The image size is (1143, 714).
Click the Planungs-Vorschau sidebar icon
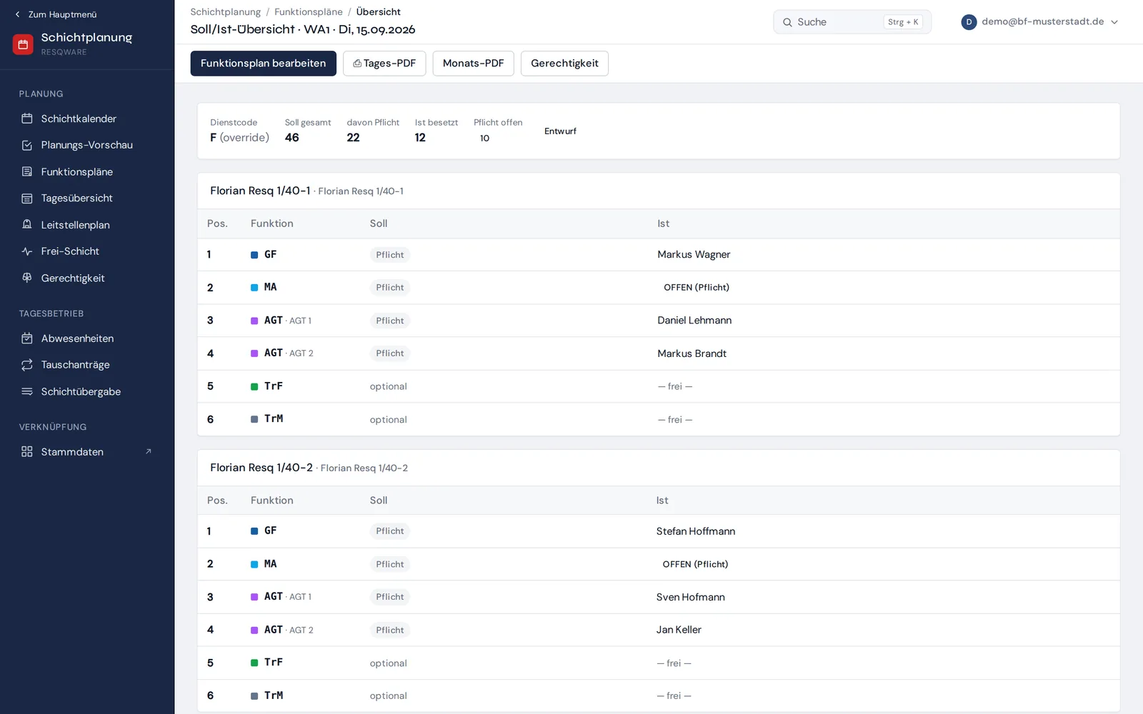[x=27, y=145]
